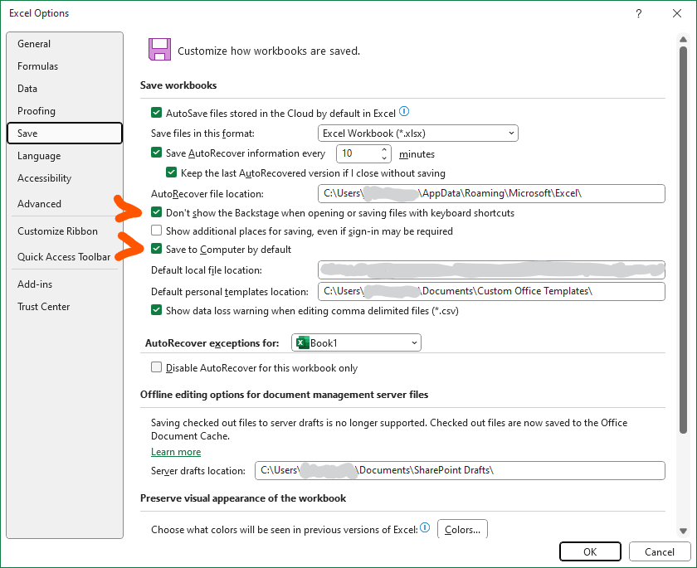This screenshot has height=568, width=697.
Task: Click the Excel icon in the Book1 dropdown
Action: pyautogui.click(x=303, y=342)
